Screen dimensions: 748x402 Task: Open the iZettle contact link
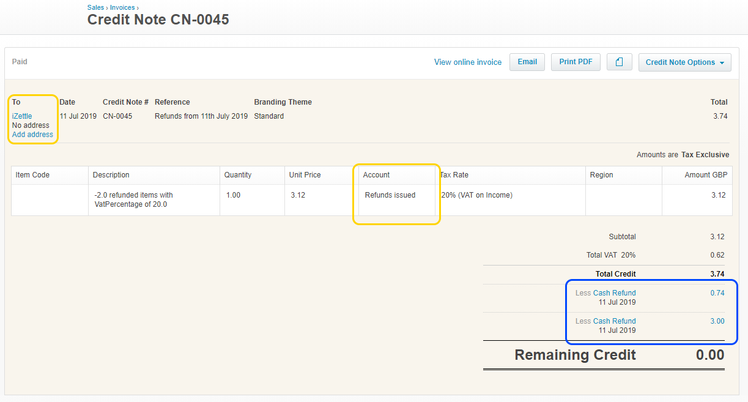coord(22,116)
